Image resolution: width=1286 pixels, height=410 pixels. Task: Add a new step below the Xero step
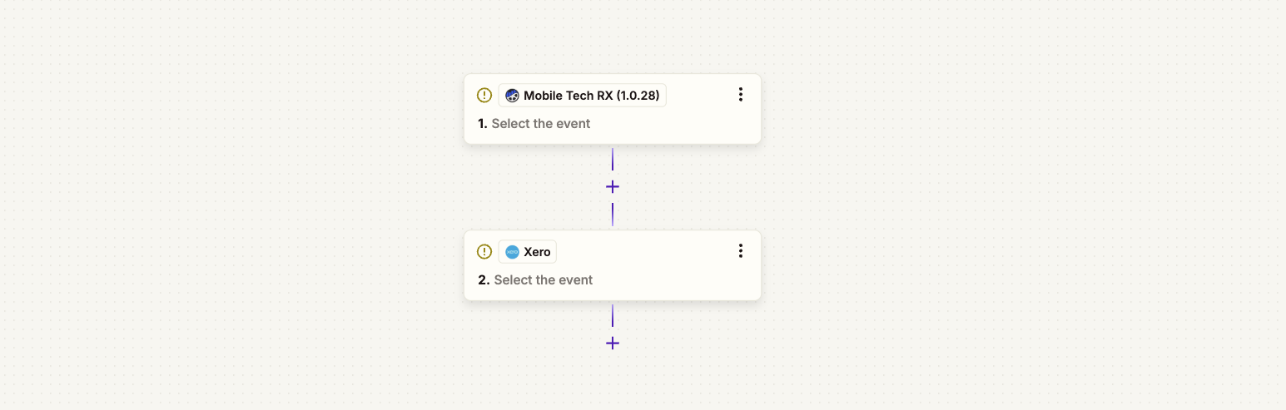[x=613, y=343]
